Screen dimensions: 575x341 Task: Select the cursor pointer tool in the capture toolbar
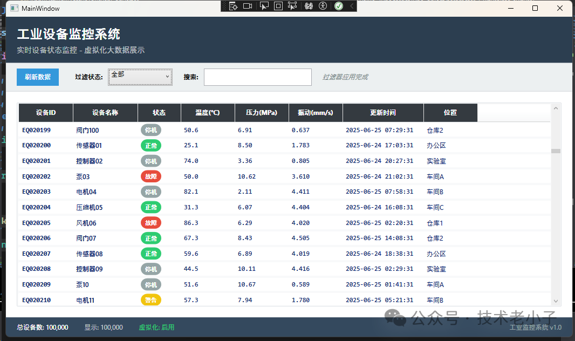click(x=265, y=5)
